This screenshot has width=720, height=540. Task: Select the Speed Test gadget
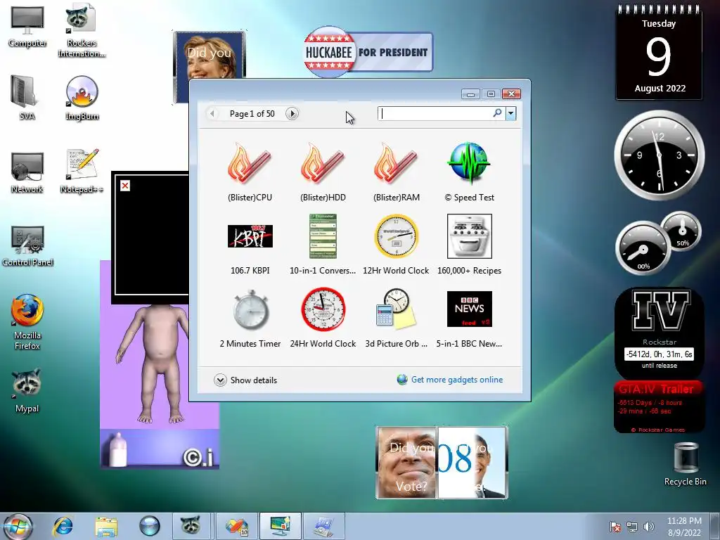[469, 172]
